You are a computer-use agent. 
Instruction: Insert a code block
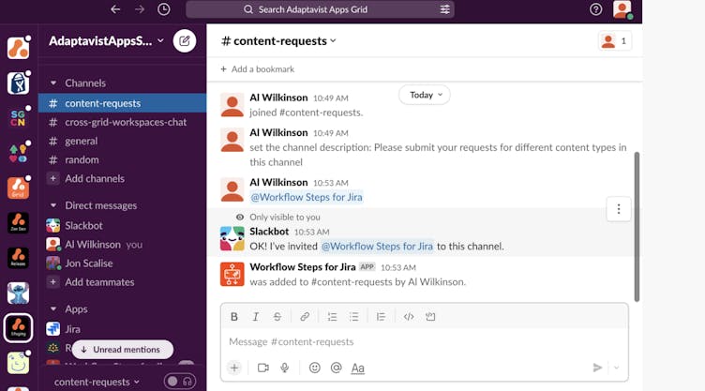430,317
